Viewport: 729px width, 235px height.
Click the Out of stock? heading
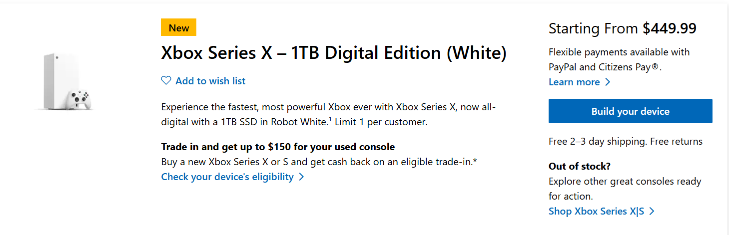[579, 166]
